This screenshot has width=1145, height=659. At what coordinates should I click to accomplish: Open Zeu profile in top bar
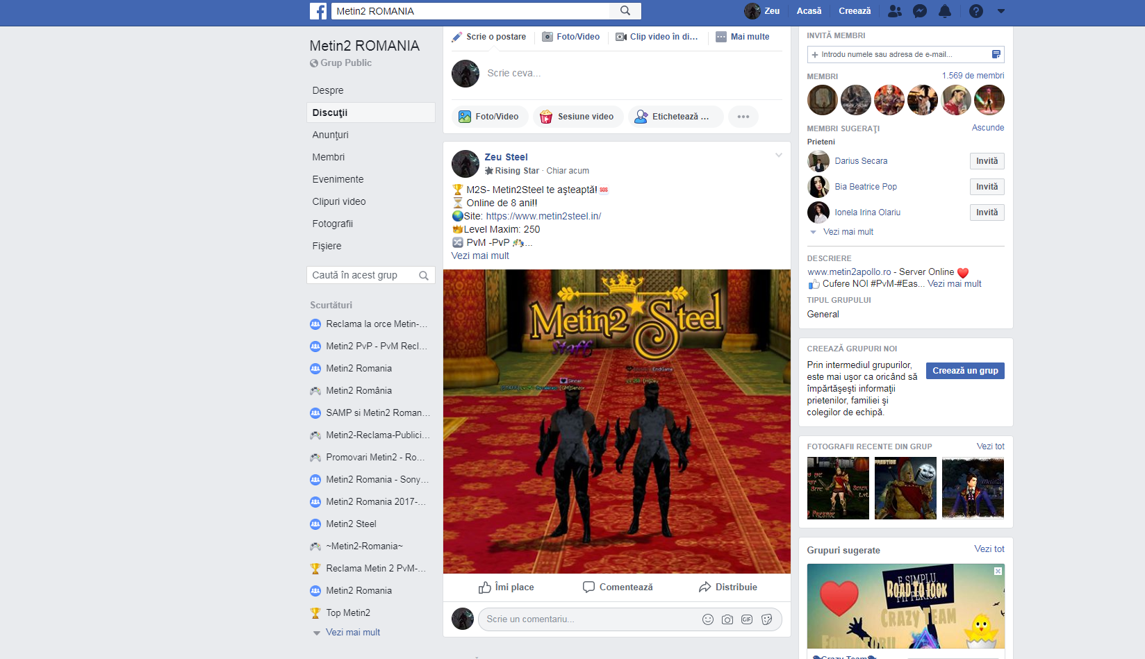point(762,11)
